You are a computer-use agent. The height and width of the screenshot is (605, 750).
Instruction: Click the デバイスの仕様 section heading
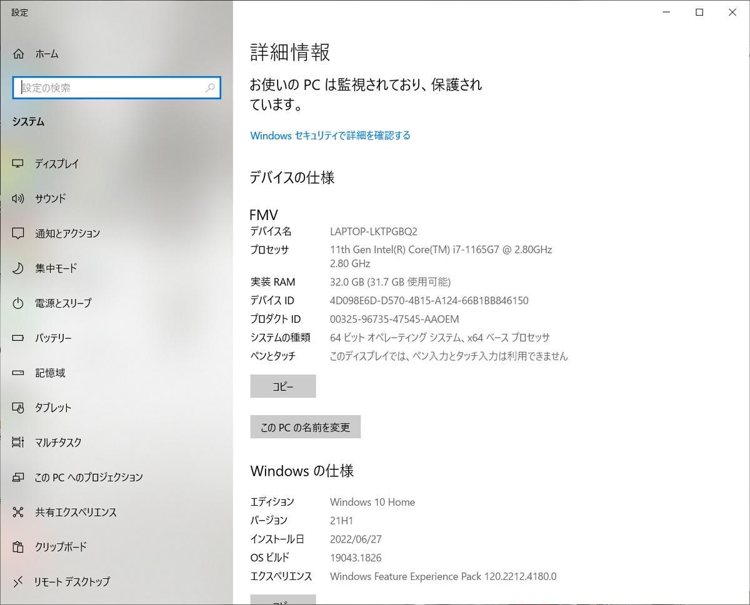[x=292, y=177]
